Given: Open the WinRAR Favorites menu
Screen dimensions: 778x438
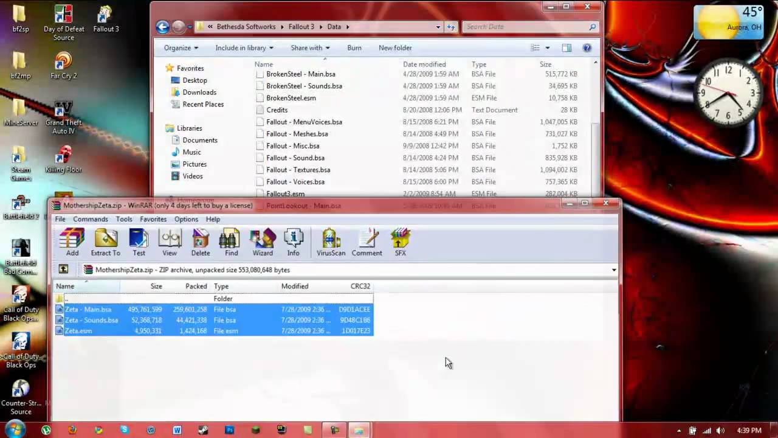Looking at the screenshot, I should point(153,219).
